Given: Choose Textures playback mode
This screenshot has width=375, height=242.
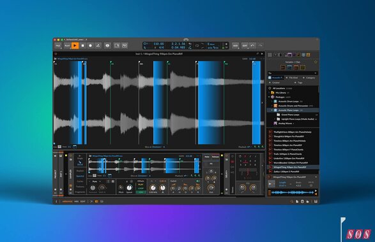Looking at the screenshot, I should click(80, 187).
